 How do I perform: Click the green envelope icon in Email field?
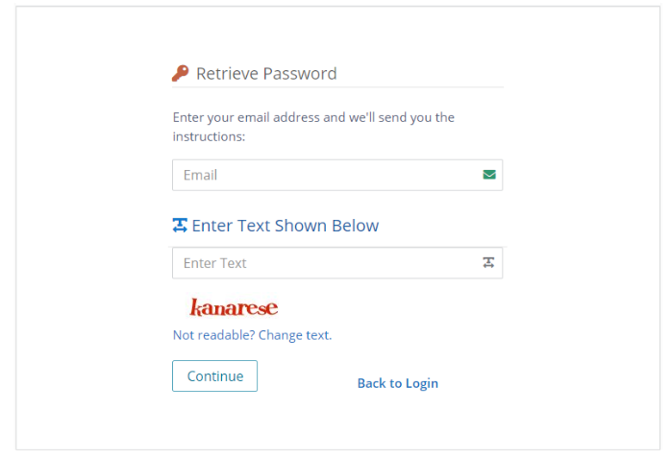489,175
